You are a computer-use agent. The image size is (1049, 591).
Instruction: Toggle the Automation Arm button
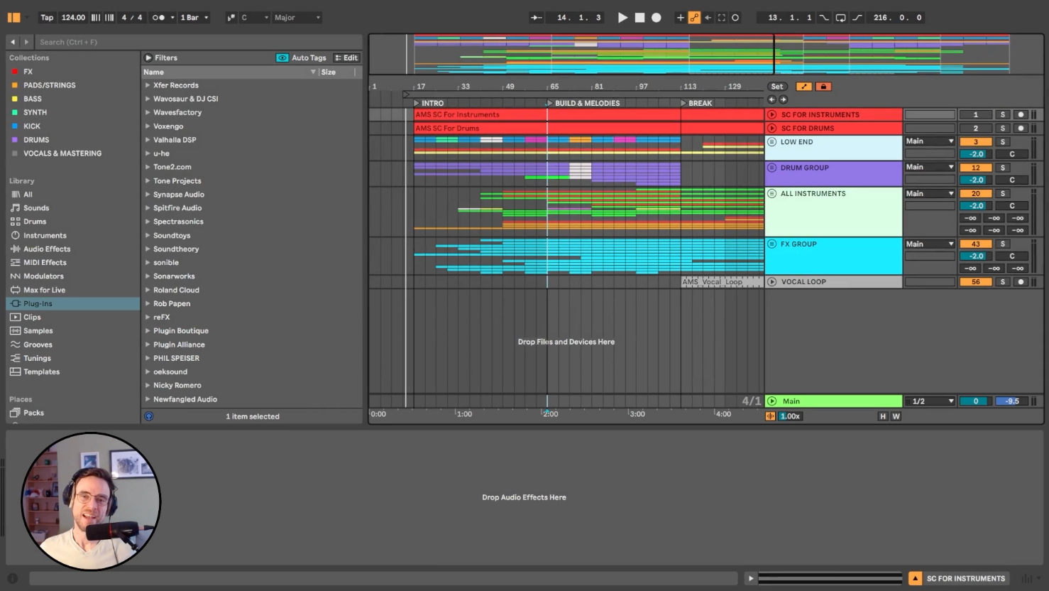pyautogui.click(x=694, y=18)
